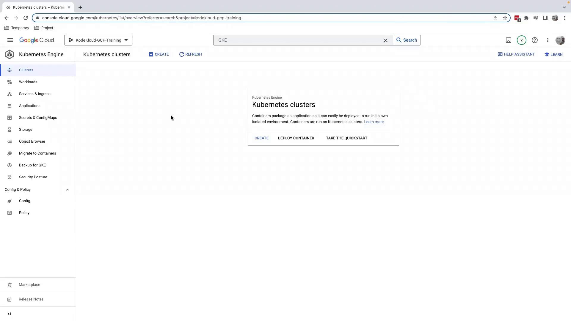Open the help question mark icon

534,40
